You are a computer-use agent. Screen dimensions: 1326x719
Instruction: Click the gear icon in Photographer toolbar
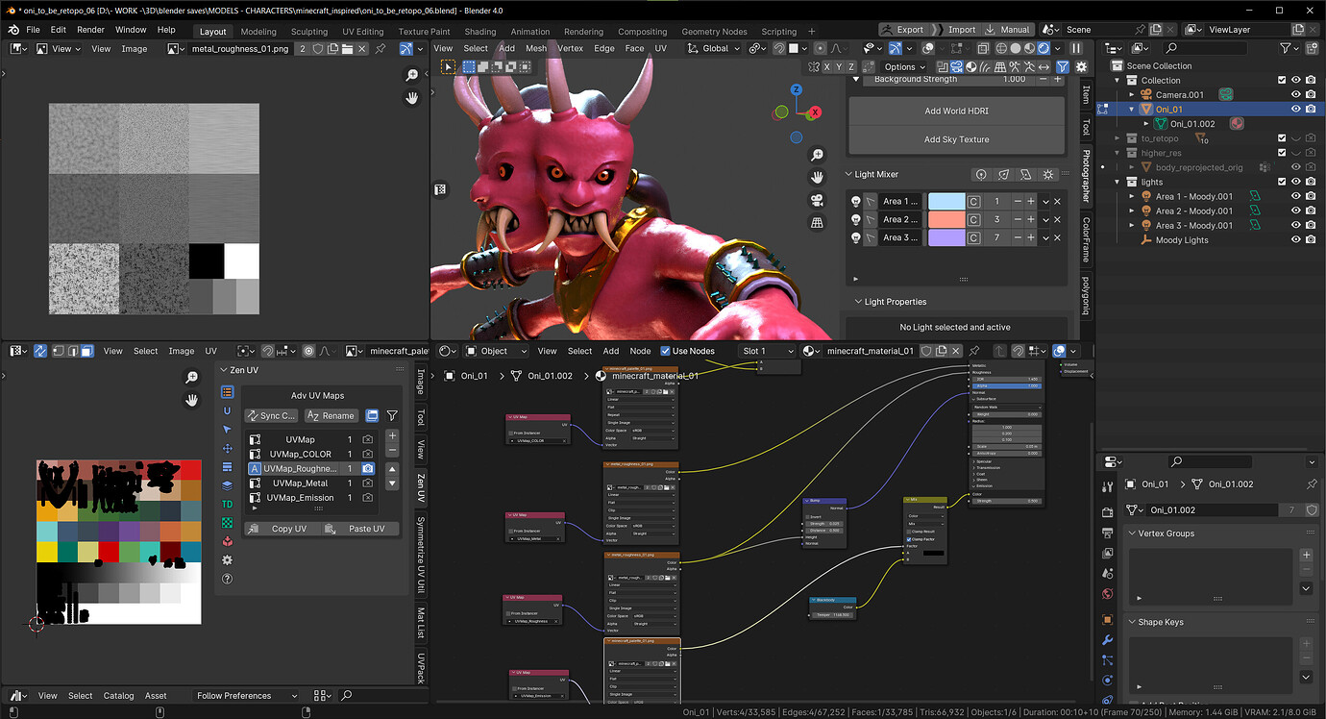click(1081, 66)
